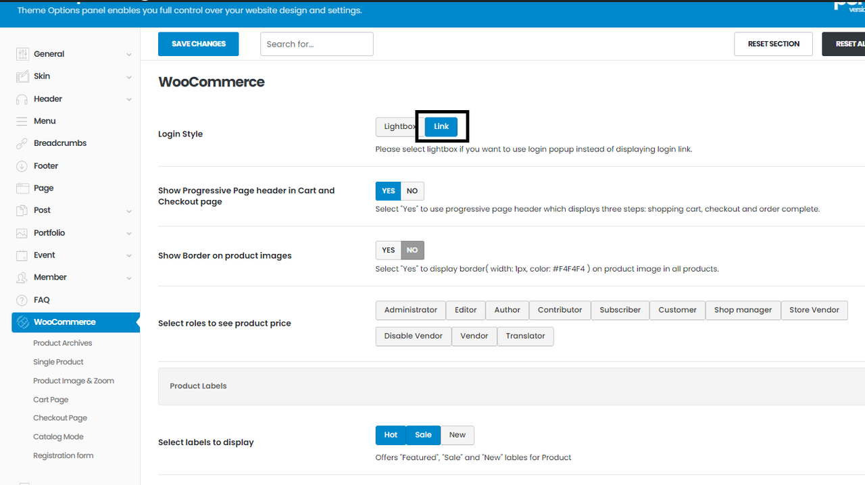
Task: Select the Shop manager role button
Action: point(743,310)
